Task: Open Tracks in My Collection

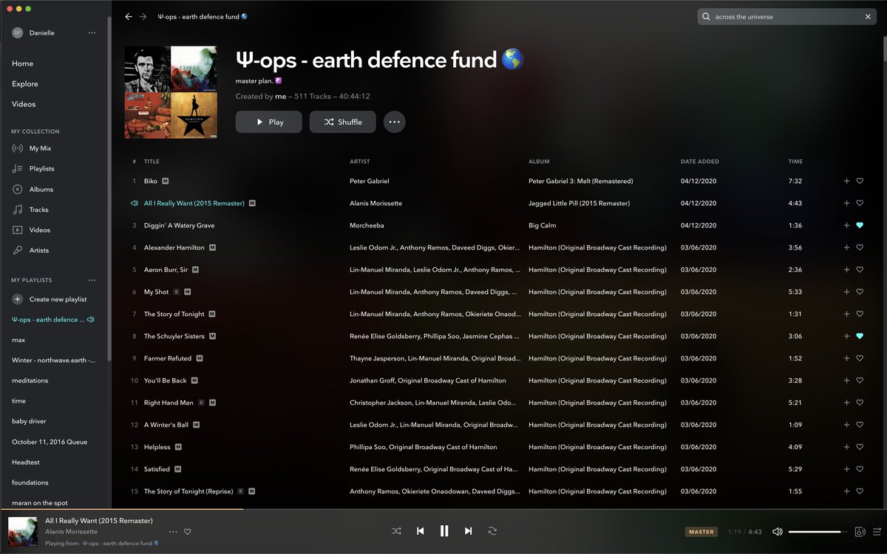Action: click(x=38, y=210)
